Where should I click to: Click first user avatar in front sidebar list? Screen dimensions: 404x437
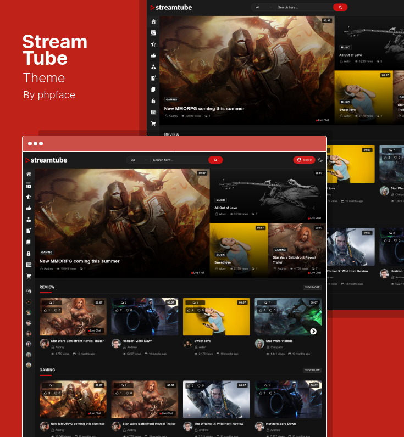coord(29,291)
